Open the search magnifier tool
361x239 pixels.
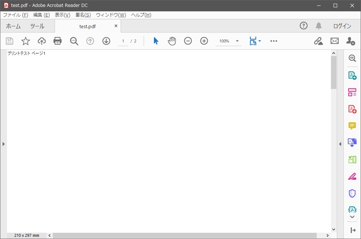[74, 41]
